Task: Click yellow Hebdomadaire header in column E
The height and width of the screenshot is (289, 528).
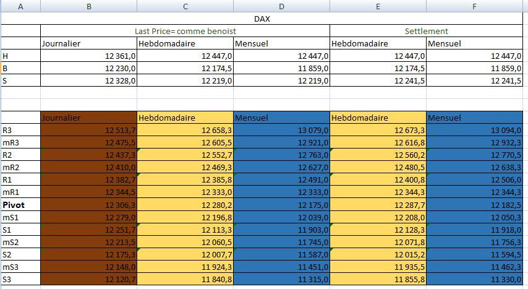Action: click(378, 118)
